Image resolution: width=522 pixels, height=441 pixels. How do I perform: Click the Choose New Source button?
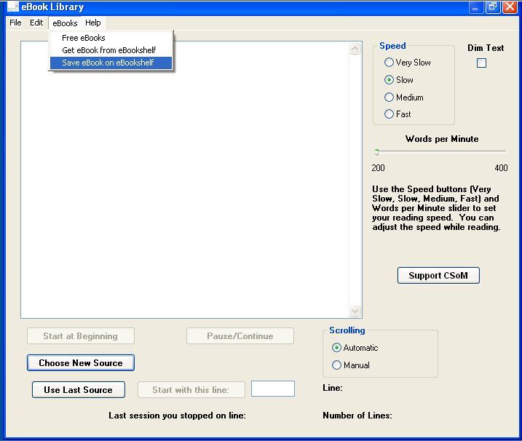coord(81,362)
